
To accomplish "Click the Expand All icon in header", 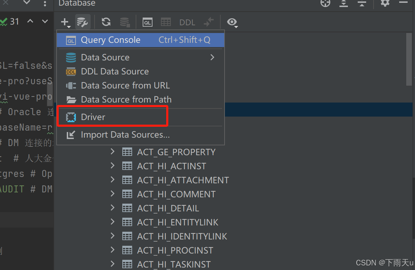I will (x=344, y=3).
